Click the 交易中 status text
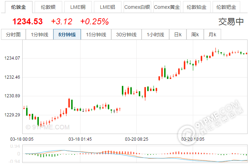 pos(231,22)
